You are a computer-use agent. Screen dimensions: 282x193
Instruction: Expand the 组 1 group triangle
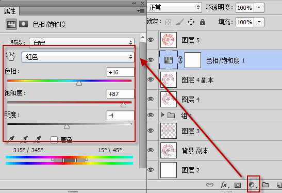[163, 115]
